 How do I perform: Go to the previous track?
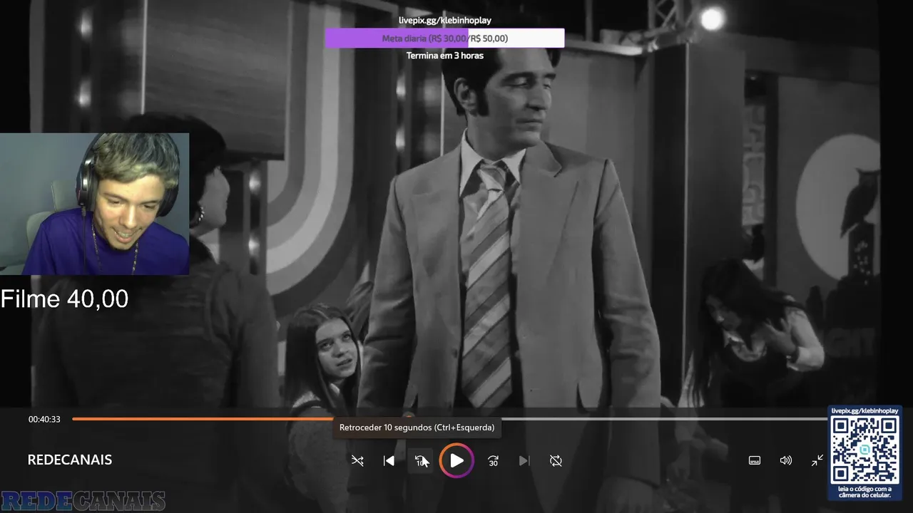click(389, 461)
